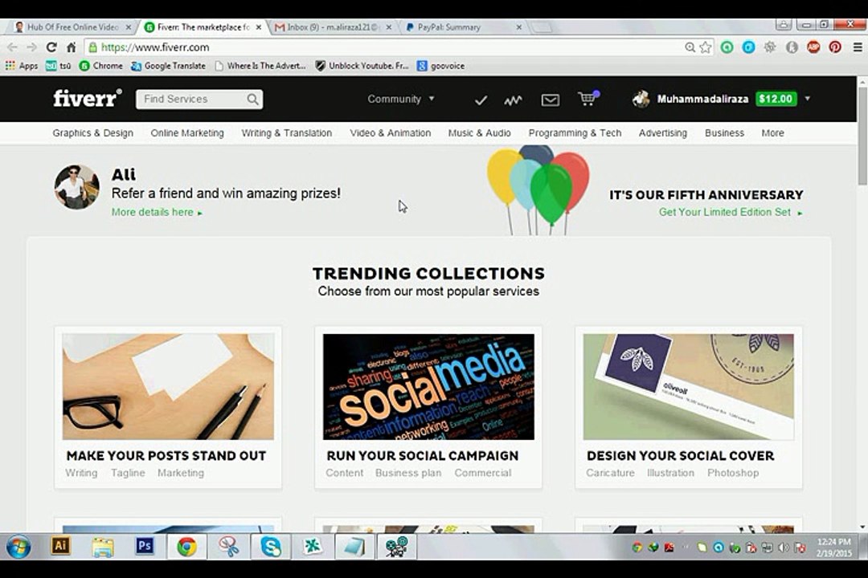868x578 pixels.
Task: Click the browser forward arrow
Action: pyautogui.click(x=31, y=47)
